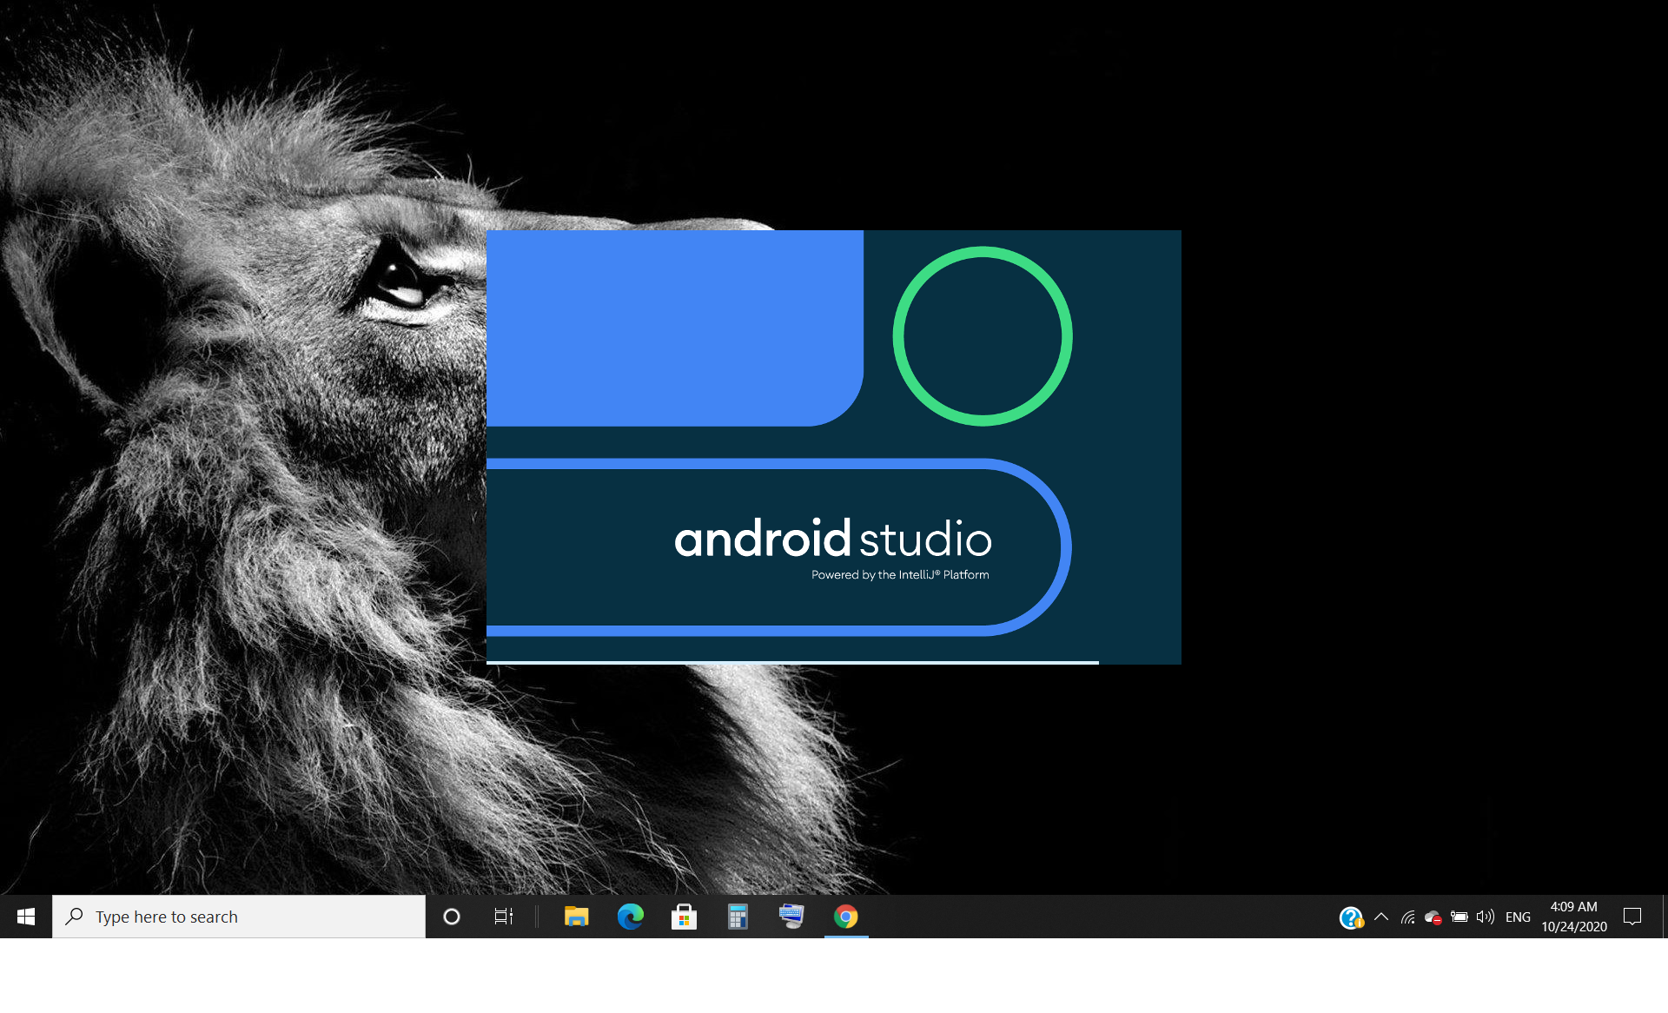Show hidden system tray icons
This screenshot has width=1668, height=1013.
pos(1381,917)
